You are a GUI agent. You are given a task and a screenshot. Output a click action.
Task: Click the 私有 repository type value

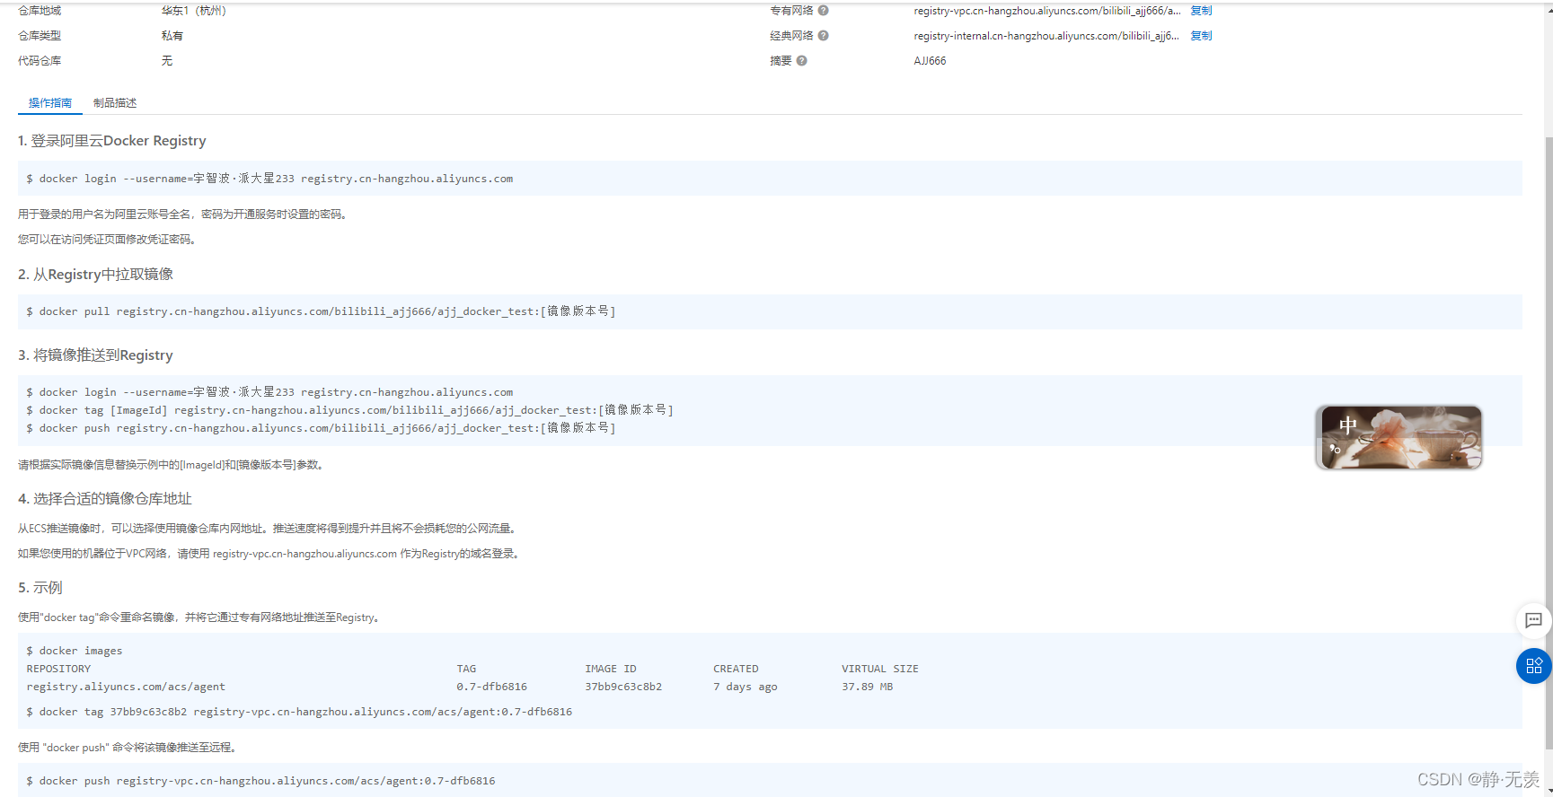click(x=172, y=36)
